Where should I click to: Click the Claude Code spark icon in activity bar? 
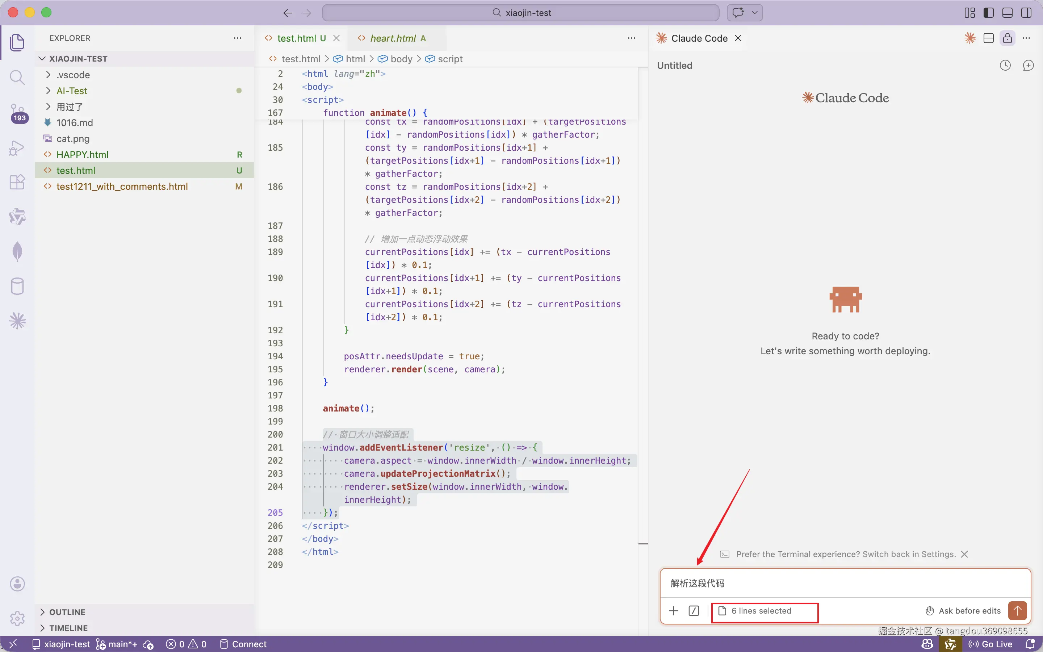[17, 321]
